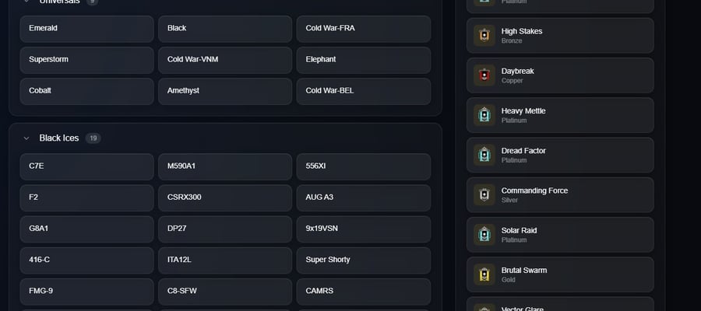This screenshot has width=701, height=311.
Task: Open the Amethyst skin entry
Action: tap(225, 92)
